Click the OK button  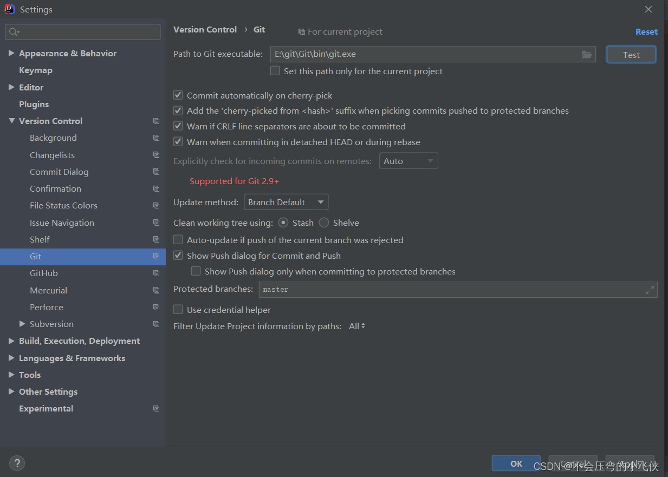pyautogui.click(x=516, y=463)
